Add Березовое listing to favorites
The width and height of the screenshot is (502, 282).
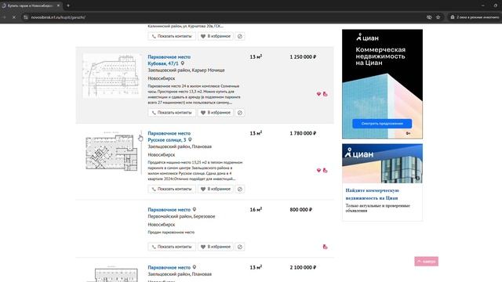tap(216, 247)
